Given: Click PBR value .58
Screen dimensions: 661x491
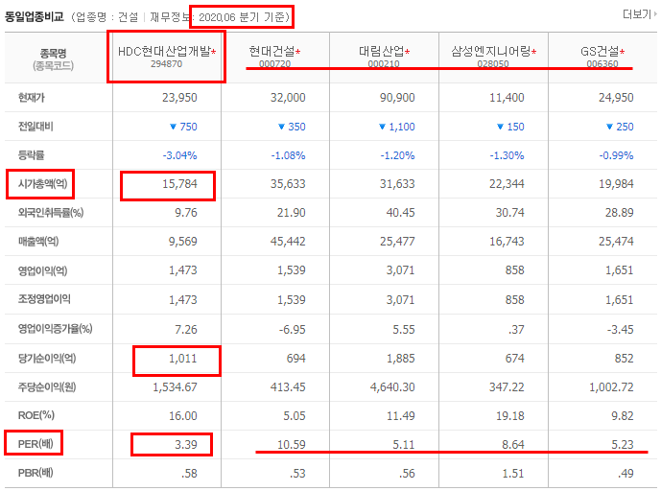Looking at the screenshot, I should (189, 474).
